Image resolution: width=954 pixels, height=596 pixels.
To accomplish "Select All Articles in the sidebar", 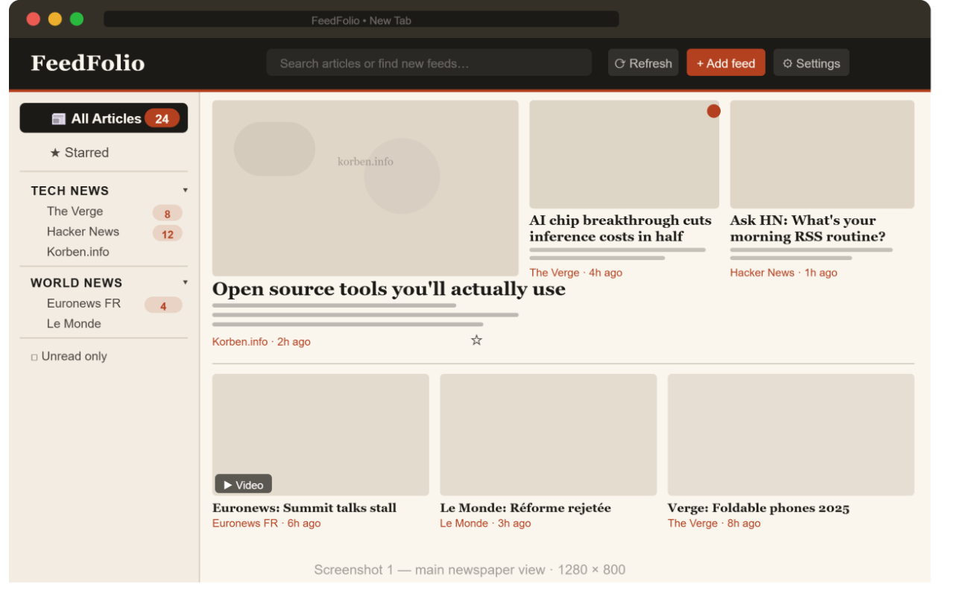I will point(104,118).
